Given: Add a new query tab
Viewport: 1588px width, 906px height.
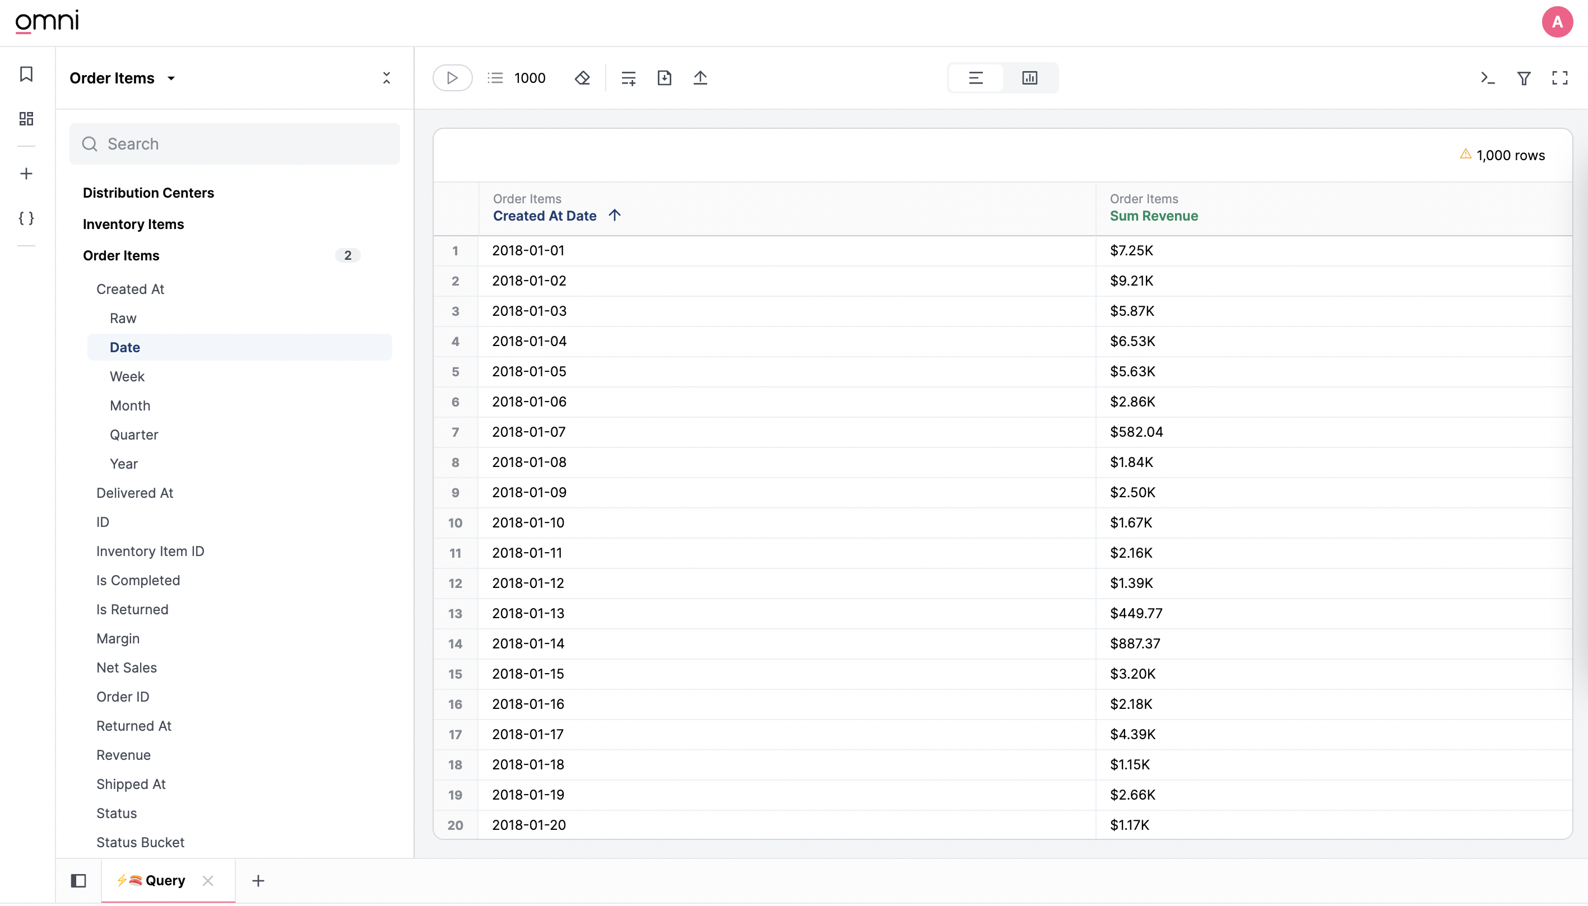Looking at the screenshot, I should pyautogui.click(x=258, y=880).
